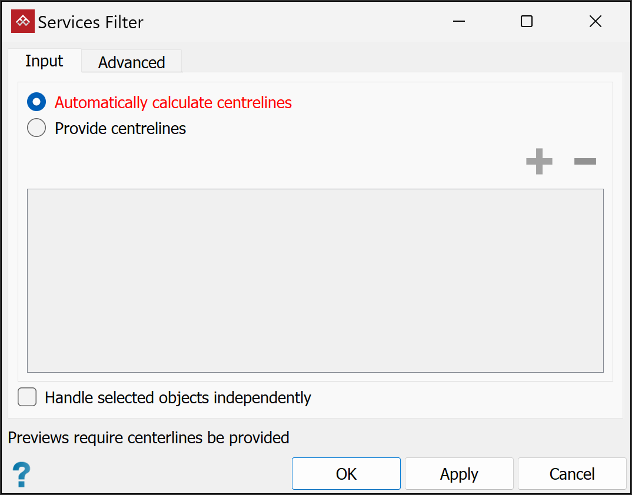Viewport: 632px width, 495px height.
Task: Click the Apply button
Action: (x=459, y=474)
